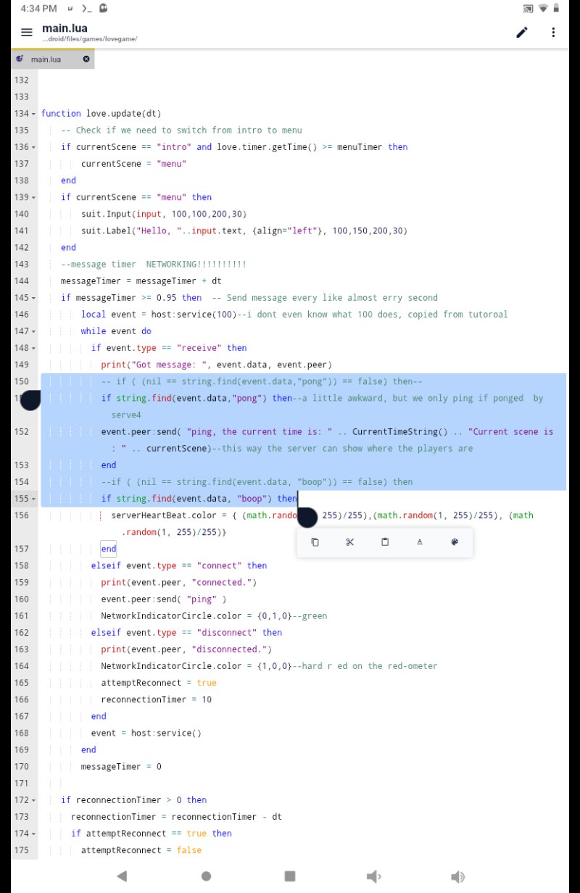Collapse the fold arrow at line 174
Screen dimensions: 580x893
tap(34, 834)
